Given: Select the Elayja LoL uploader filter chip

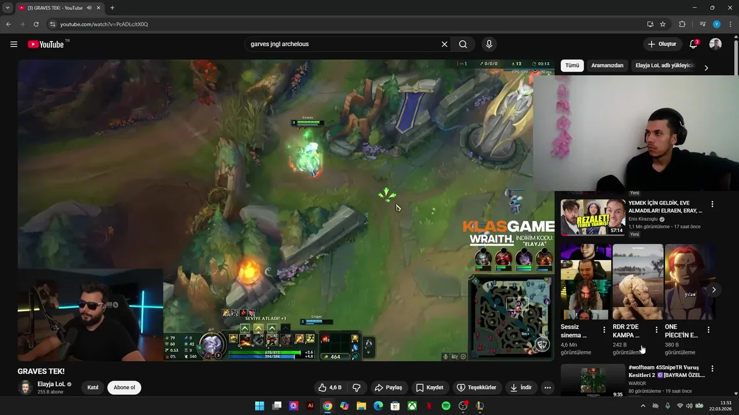Looking at the screenshot, I should (665, 66).
